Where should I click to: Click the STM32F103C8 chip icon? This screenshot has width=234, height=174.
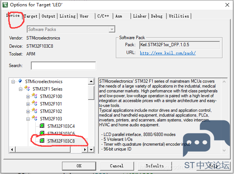point(42,140)
